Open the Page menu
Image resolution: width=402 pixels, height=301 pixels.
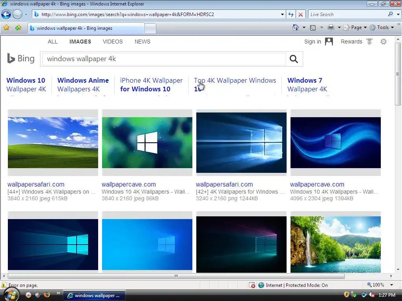point(355,27)
